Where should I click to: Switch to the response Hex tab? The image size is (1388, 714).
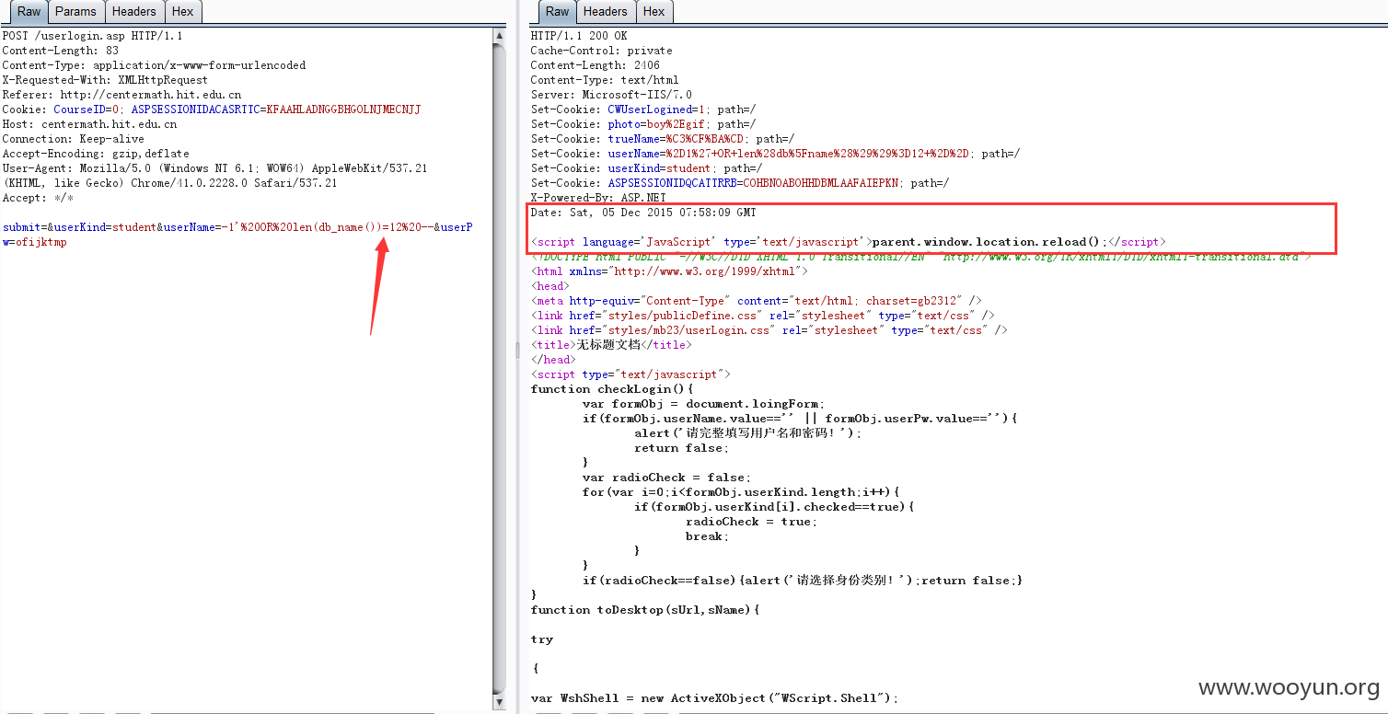point(654,11)
